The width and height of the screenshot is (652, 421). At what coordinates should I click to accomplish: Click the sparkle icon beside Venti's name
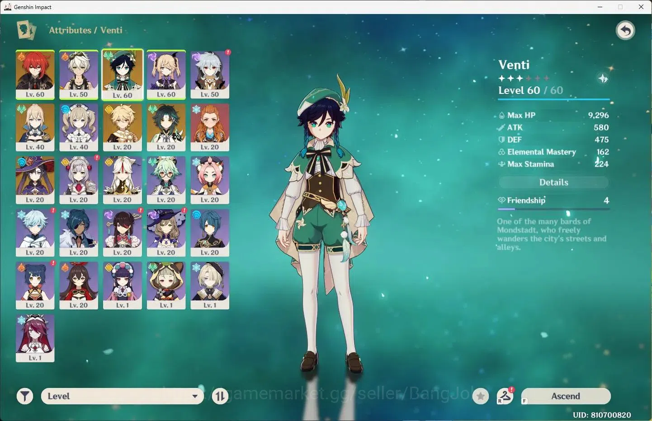pyautogui.click(x=603, y=79)
